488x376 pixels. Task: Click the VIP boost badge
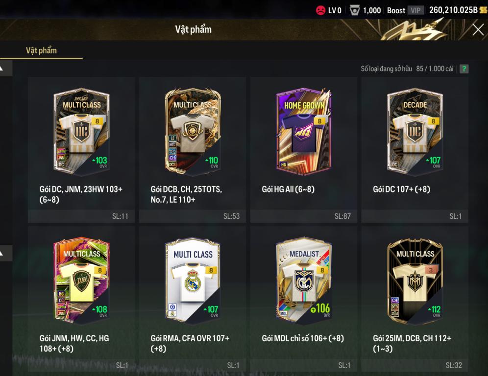point(415,10)
